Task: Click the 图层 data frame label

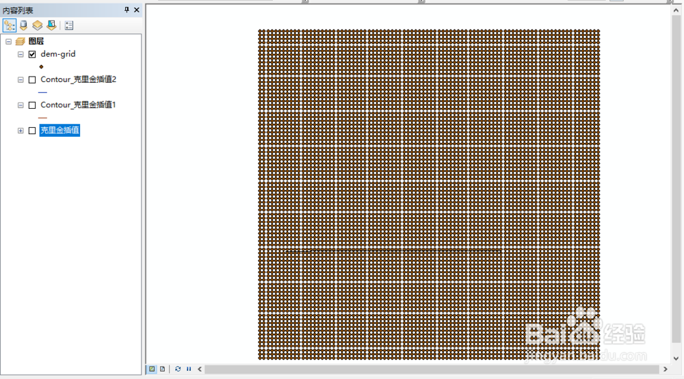Action: (x=36, y=42)
